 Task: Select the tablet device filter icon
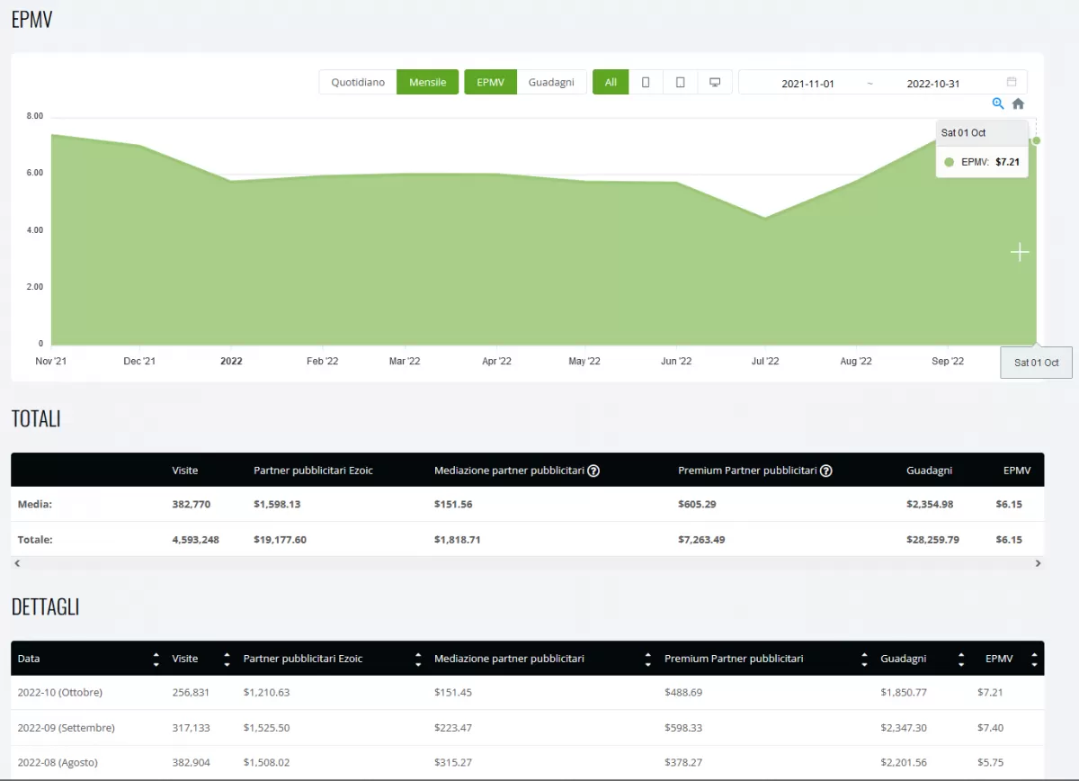(681, 83)
